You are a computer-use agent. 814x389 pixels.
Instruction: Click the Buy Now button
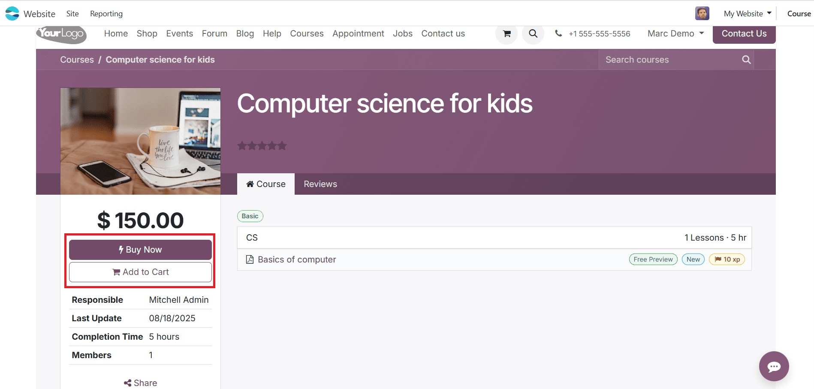[x=140, y=250]
